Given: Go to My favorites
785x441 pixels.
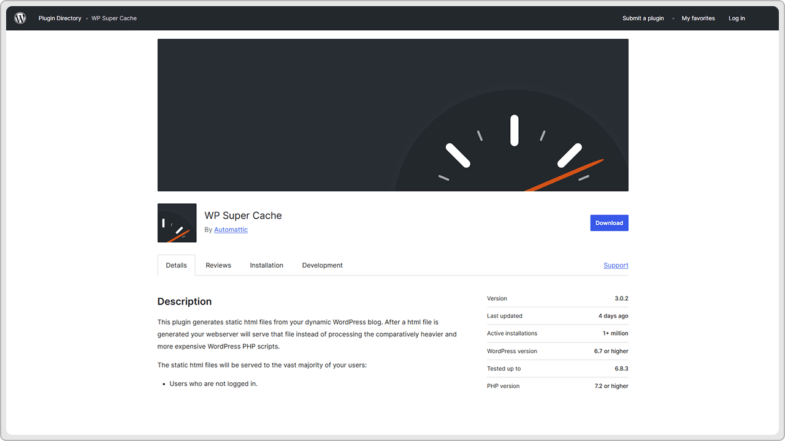Looking at the screenshot, I should (698, 18).
